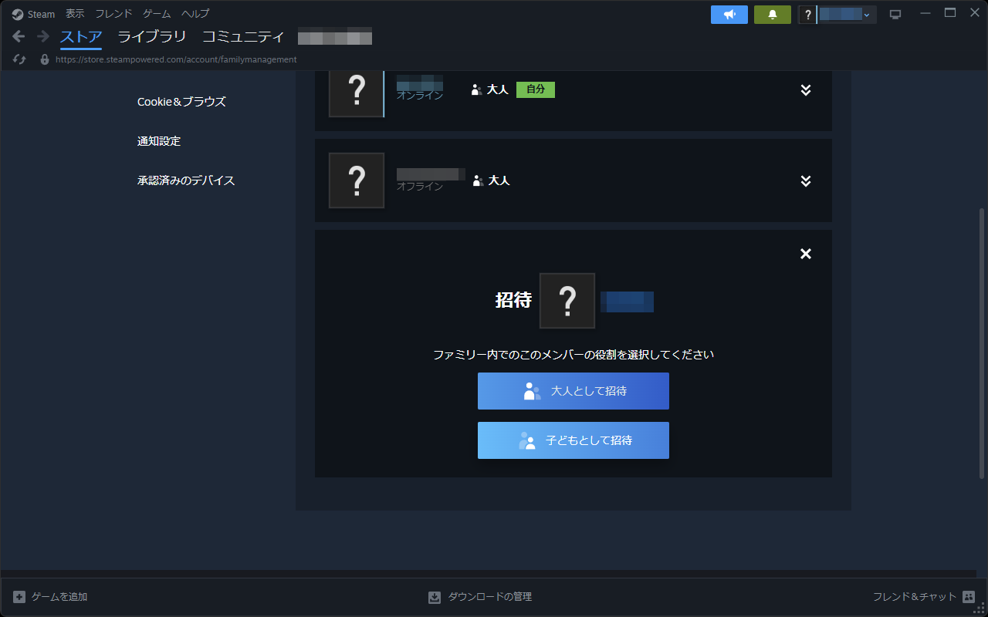Expand the offline 大人 member row

[x=806, y=181]
